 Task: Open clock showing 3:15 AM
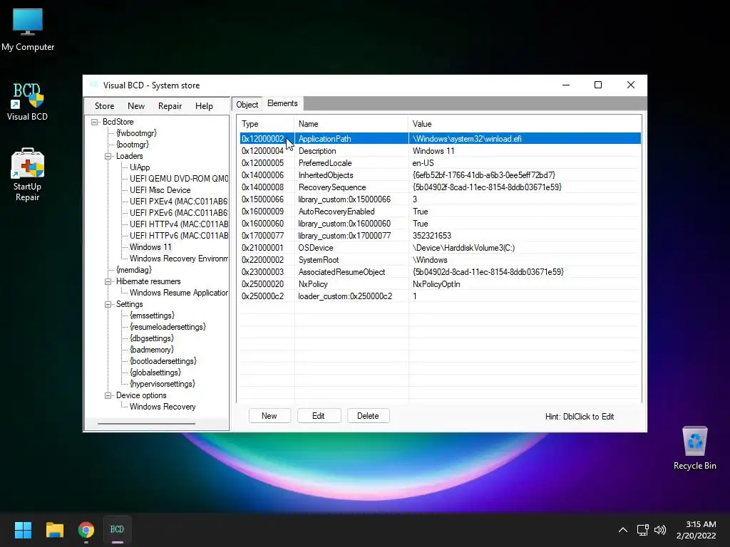tap(696, 530)
